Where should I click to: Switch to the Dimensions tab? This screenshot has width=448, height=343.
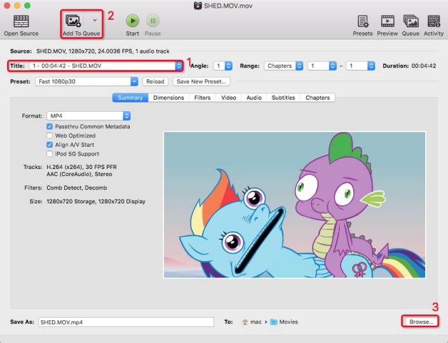pyautogui.click(x=168, y=98)
